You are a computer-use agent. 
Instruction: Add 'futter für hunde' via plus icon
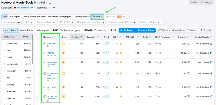click(x=45, y=53)
